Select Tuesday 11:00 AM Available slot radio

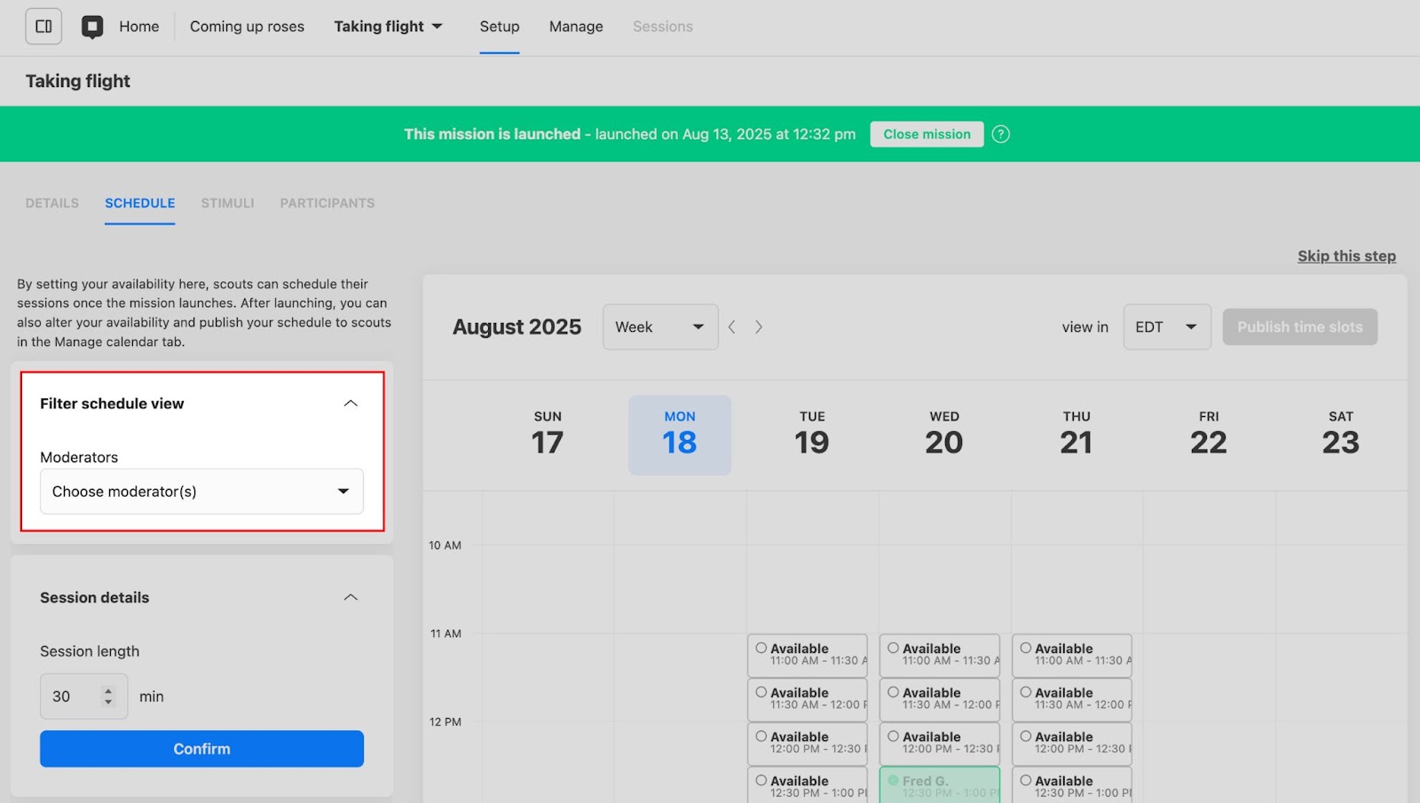point(761,649)
